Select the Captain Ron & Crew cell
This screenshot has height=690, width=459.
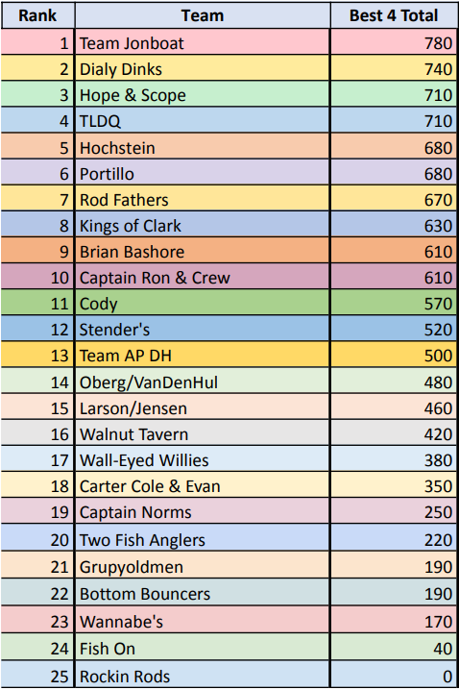point(203,277)
